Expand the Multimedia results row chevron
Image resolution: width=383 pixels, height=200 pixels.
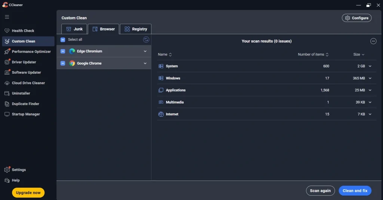click(x=370, y=102)
